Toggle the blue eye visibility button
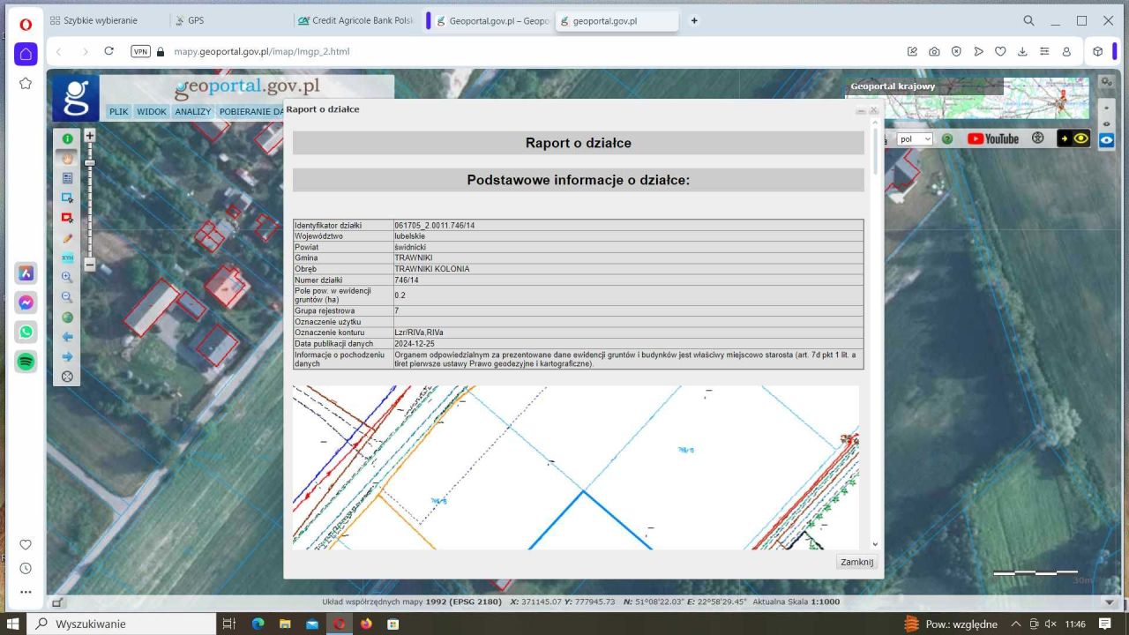 pyautogui.click(x=1106, y=139)
